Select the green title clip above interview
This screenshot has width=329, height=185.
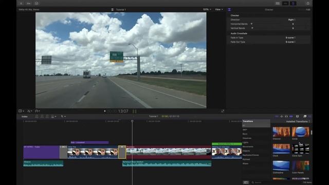coord(227,144)
